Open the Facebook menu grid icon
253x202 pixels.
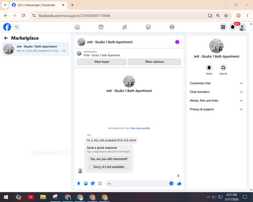coord(223,27)
